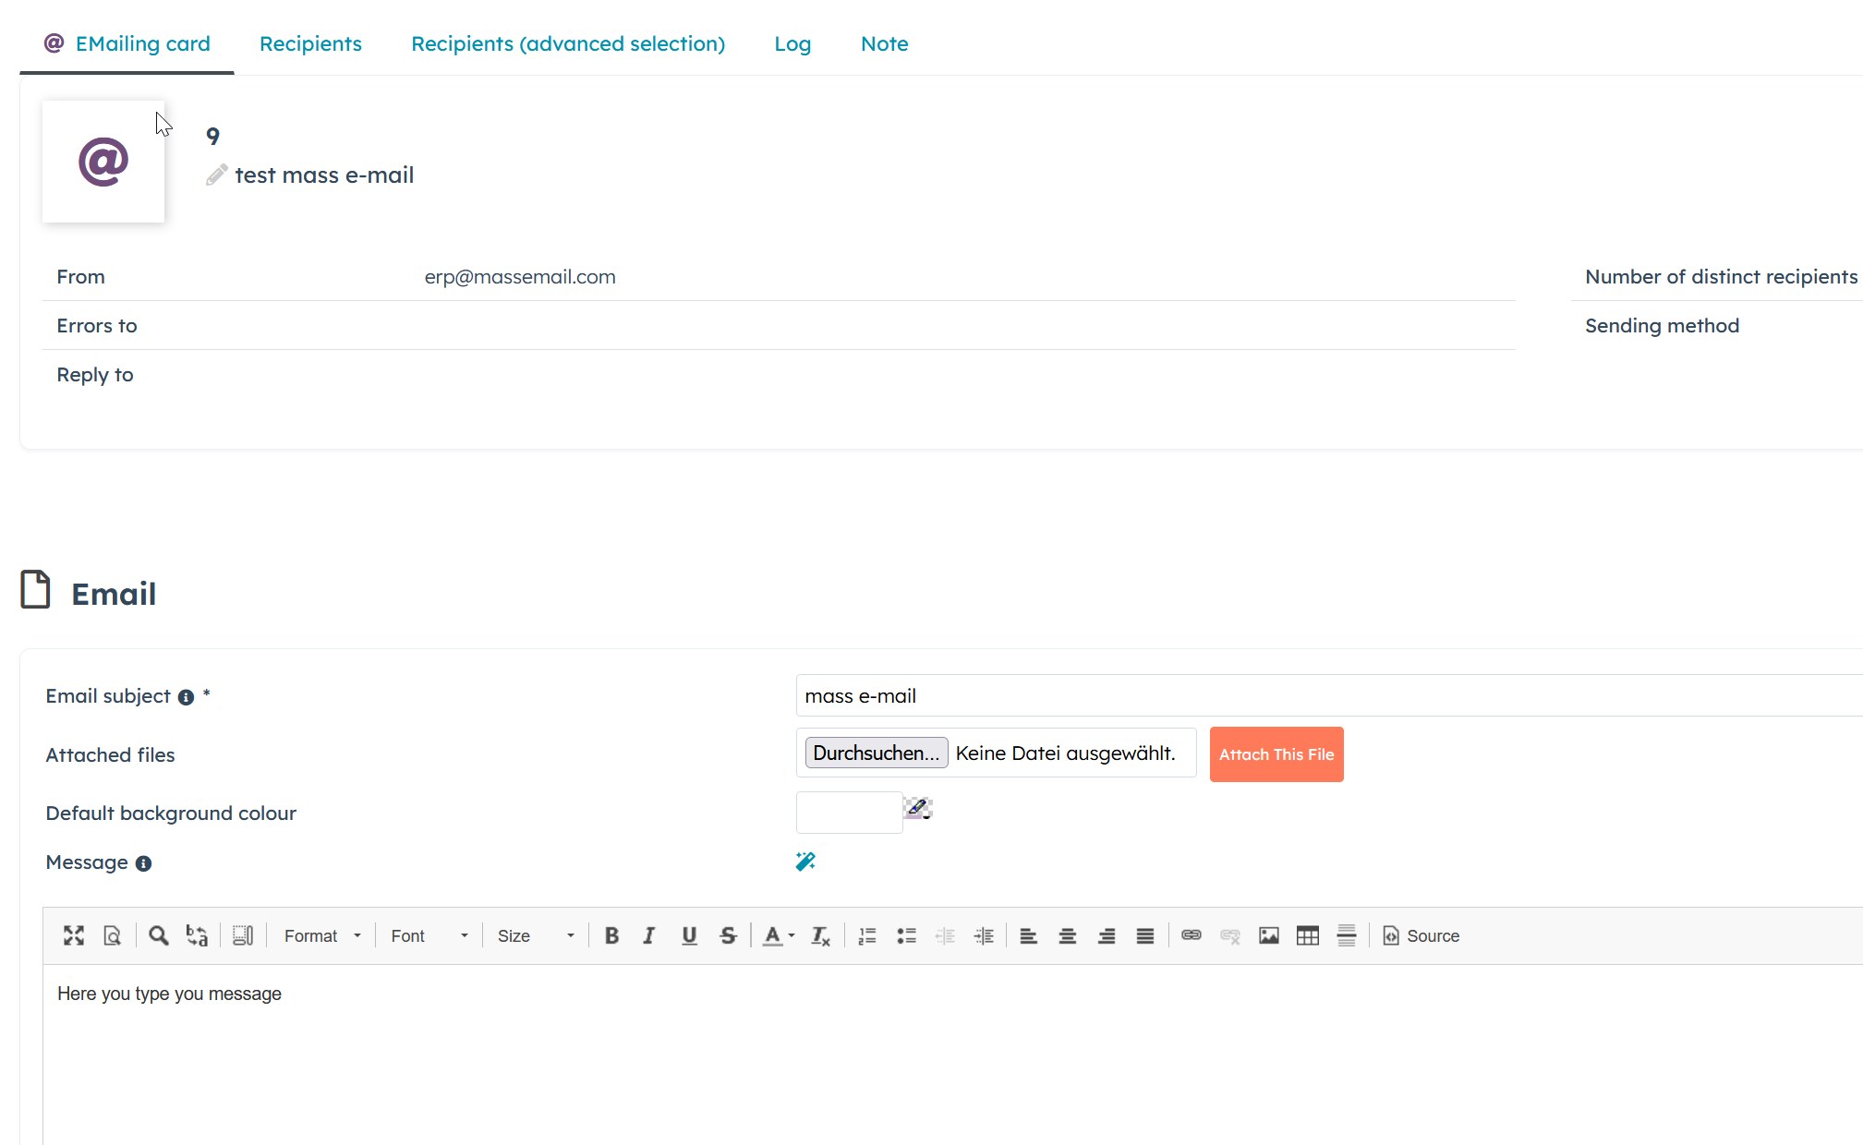Open the Font dropdown

pyautogui.click(x=429, y=935)
